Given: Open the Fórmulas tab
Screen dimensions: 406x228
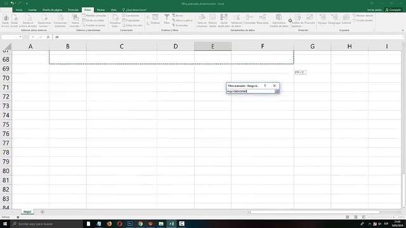Looking at the screenshot, I should (x=73, y=10).
